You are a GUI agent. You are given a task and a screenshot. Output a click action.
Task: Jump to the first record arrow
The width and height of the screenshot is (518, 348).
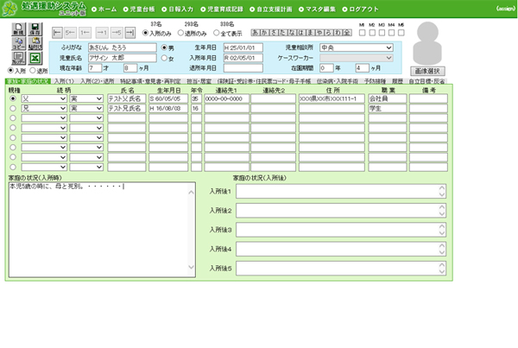(x=57, y=33)
